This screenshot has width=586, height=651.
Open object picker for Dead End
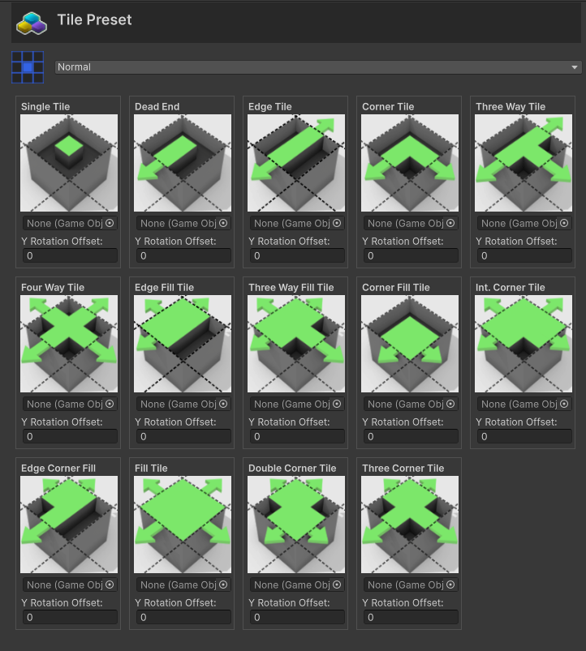(x=223, y=224)
